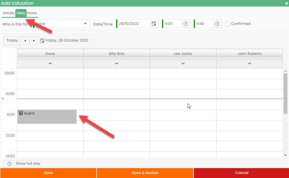The width and height of the screenshot is (289, 178).
Task: Click the clock icon on Show full day
Action: point(9,164)
